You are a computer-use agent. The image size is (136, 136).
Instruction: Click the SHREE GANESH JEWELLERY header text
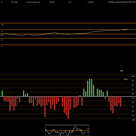[122, 2]
